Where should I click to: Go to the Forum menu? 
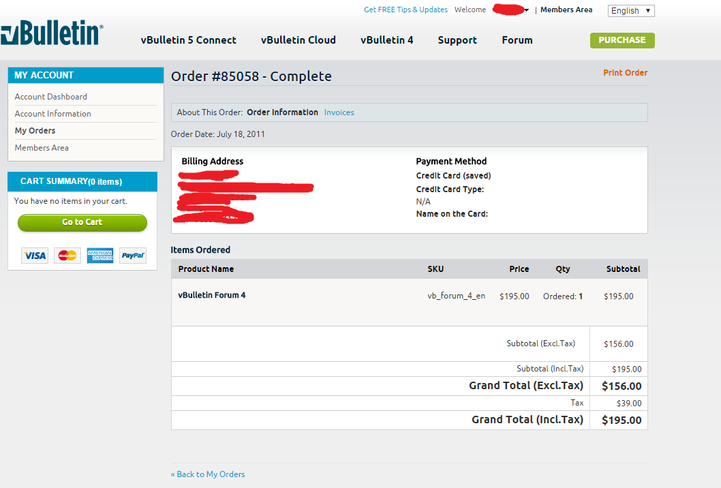click(517, 40)
